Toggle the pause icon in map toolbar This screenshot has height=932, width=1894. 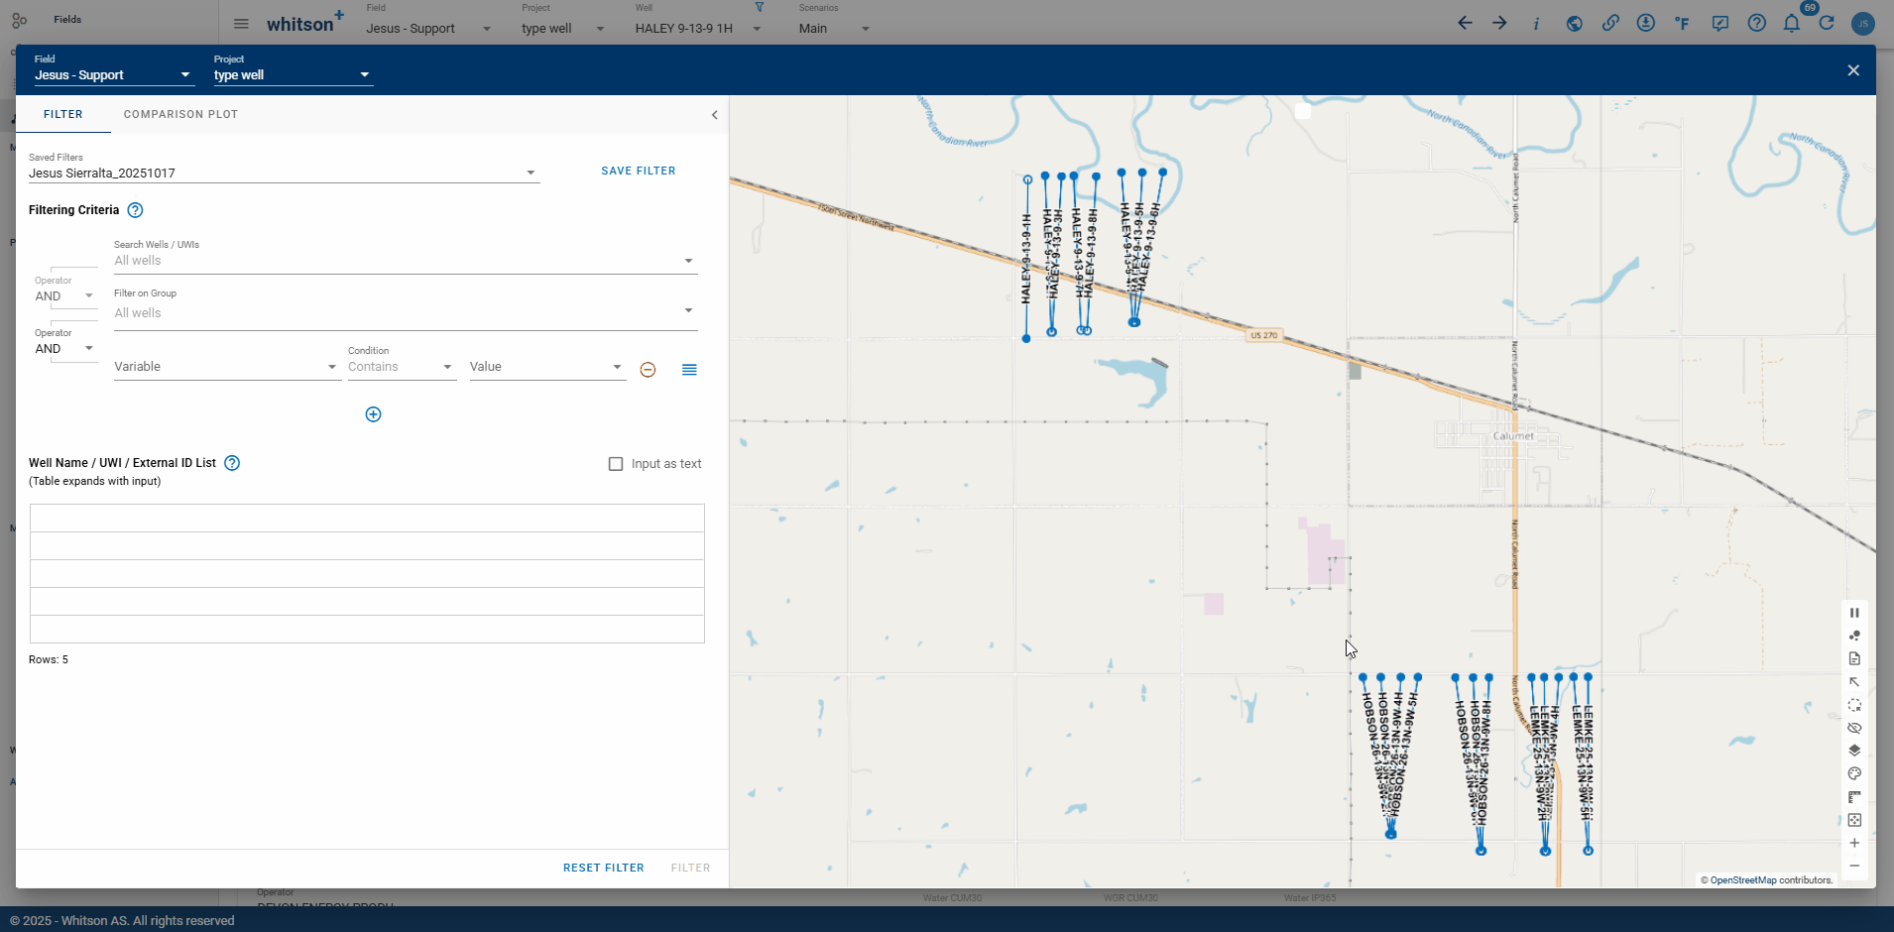1854,613
